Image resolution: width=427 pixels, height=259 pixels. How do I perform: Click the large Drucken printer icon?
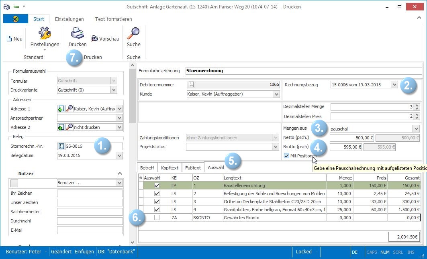click(x=78, y=33)
